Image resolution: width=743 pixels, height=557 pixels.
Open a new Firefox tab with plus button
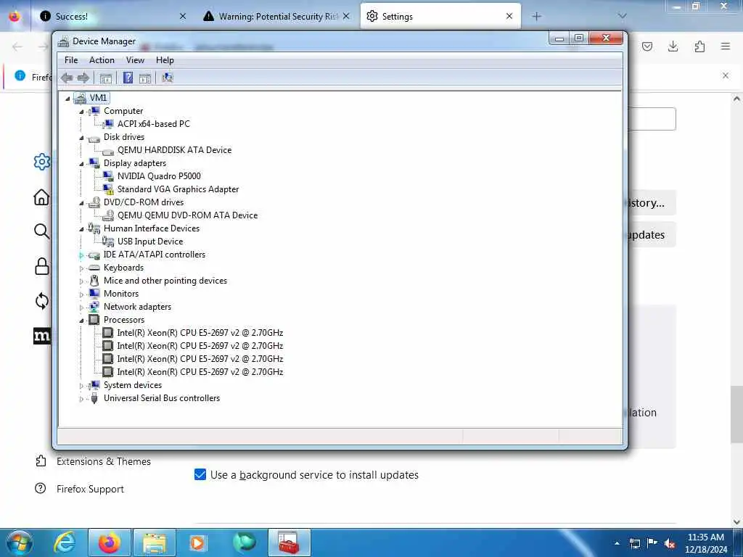pyautogui.click(x=536, y=16)
